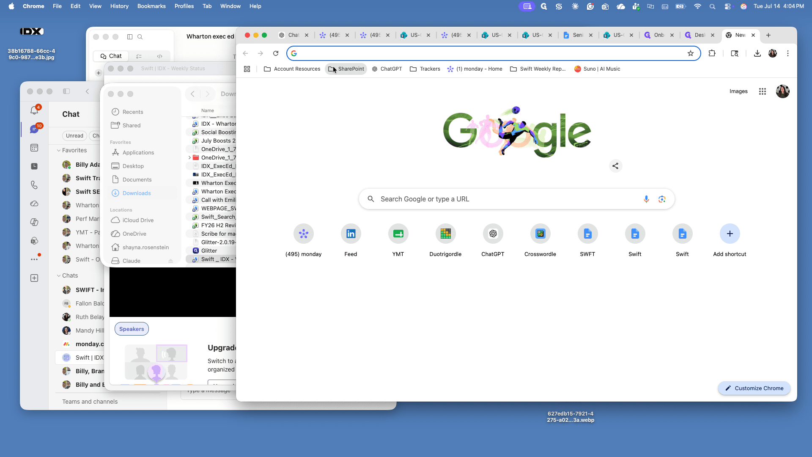The width and height of the screenshot is (812, 457).
Task: Start voice search with microphone icon
Action: click(646, 199)
